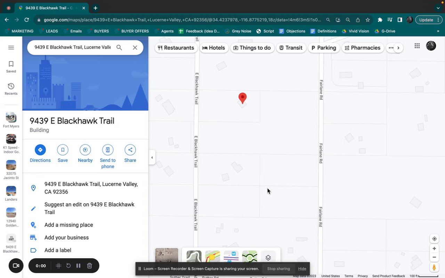Enable the Terrain map layer
This screenshot has height=278, width=445.
pos(194,257)
